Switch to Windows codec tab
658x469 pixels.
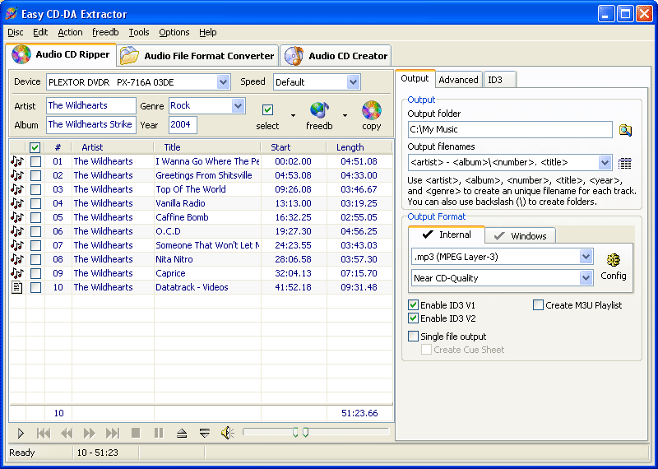coord(521,235)
